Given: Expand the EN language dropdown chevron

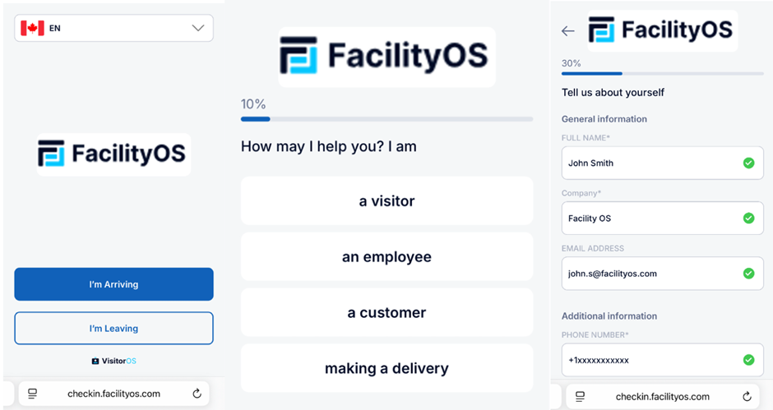Looking at the screenshot, I should coord(197,28).
